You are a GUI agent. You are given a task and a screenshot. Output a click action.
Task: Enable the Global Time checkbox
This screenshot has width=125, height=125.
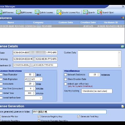1,93
